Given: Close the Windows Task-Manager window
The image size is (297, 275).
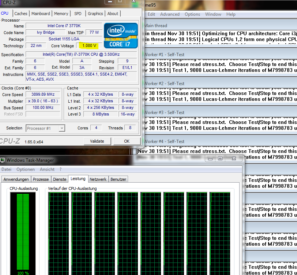Looking at the screenshot, I should 234,159.
